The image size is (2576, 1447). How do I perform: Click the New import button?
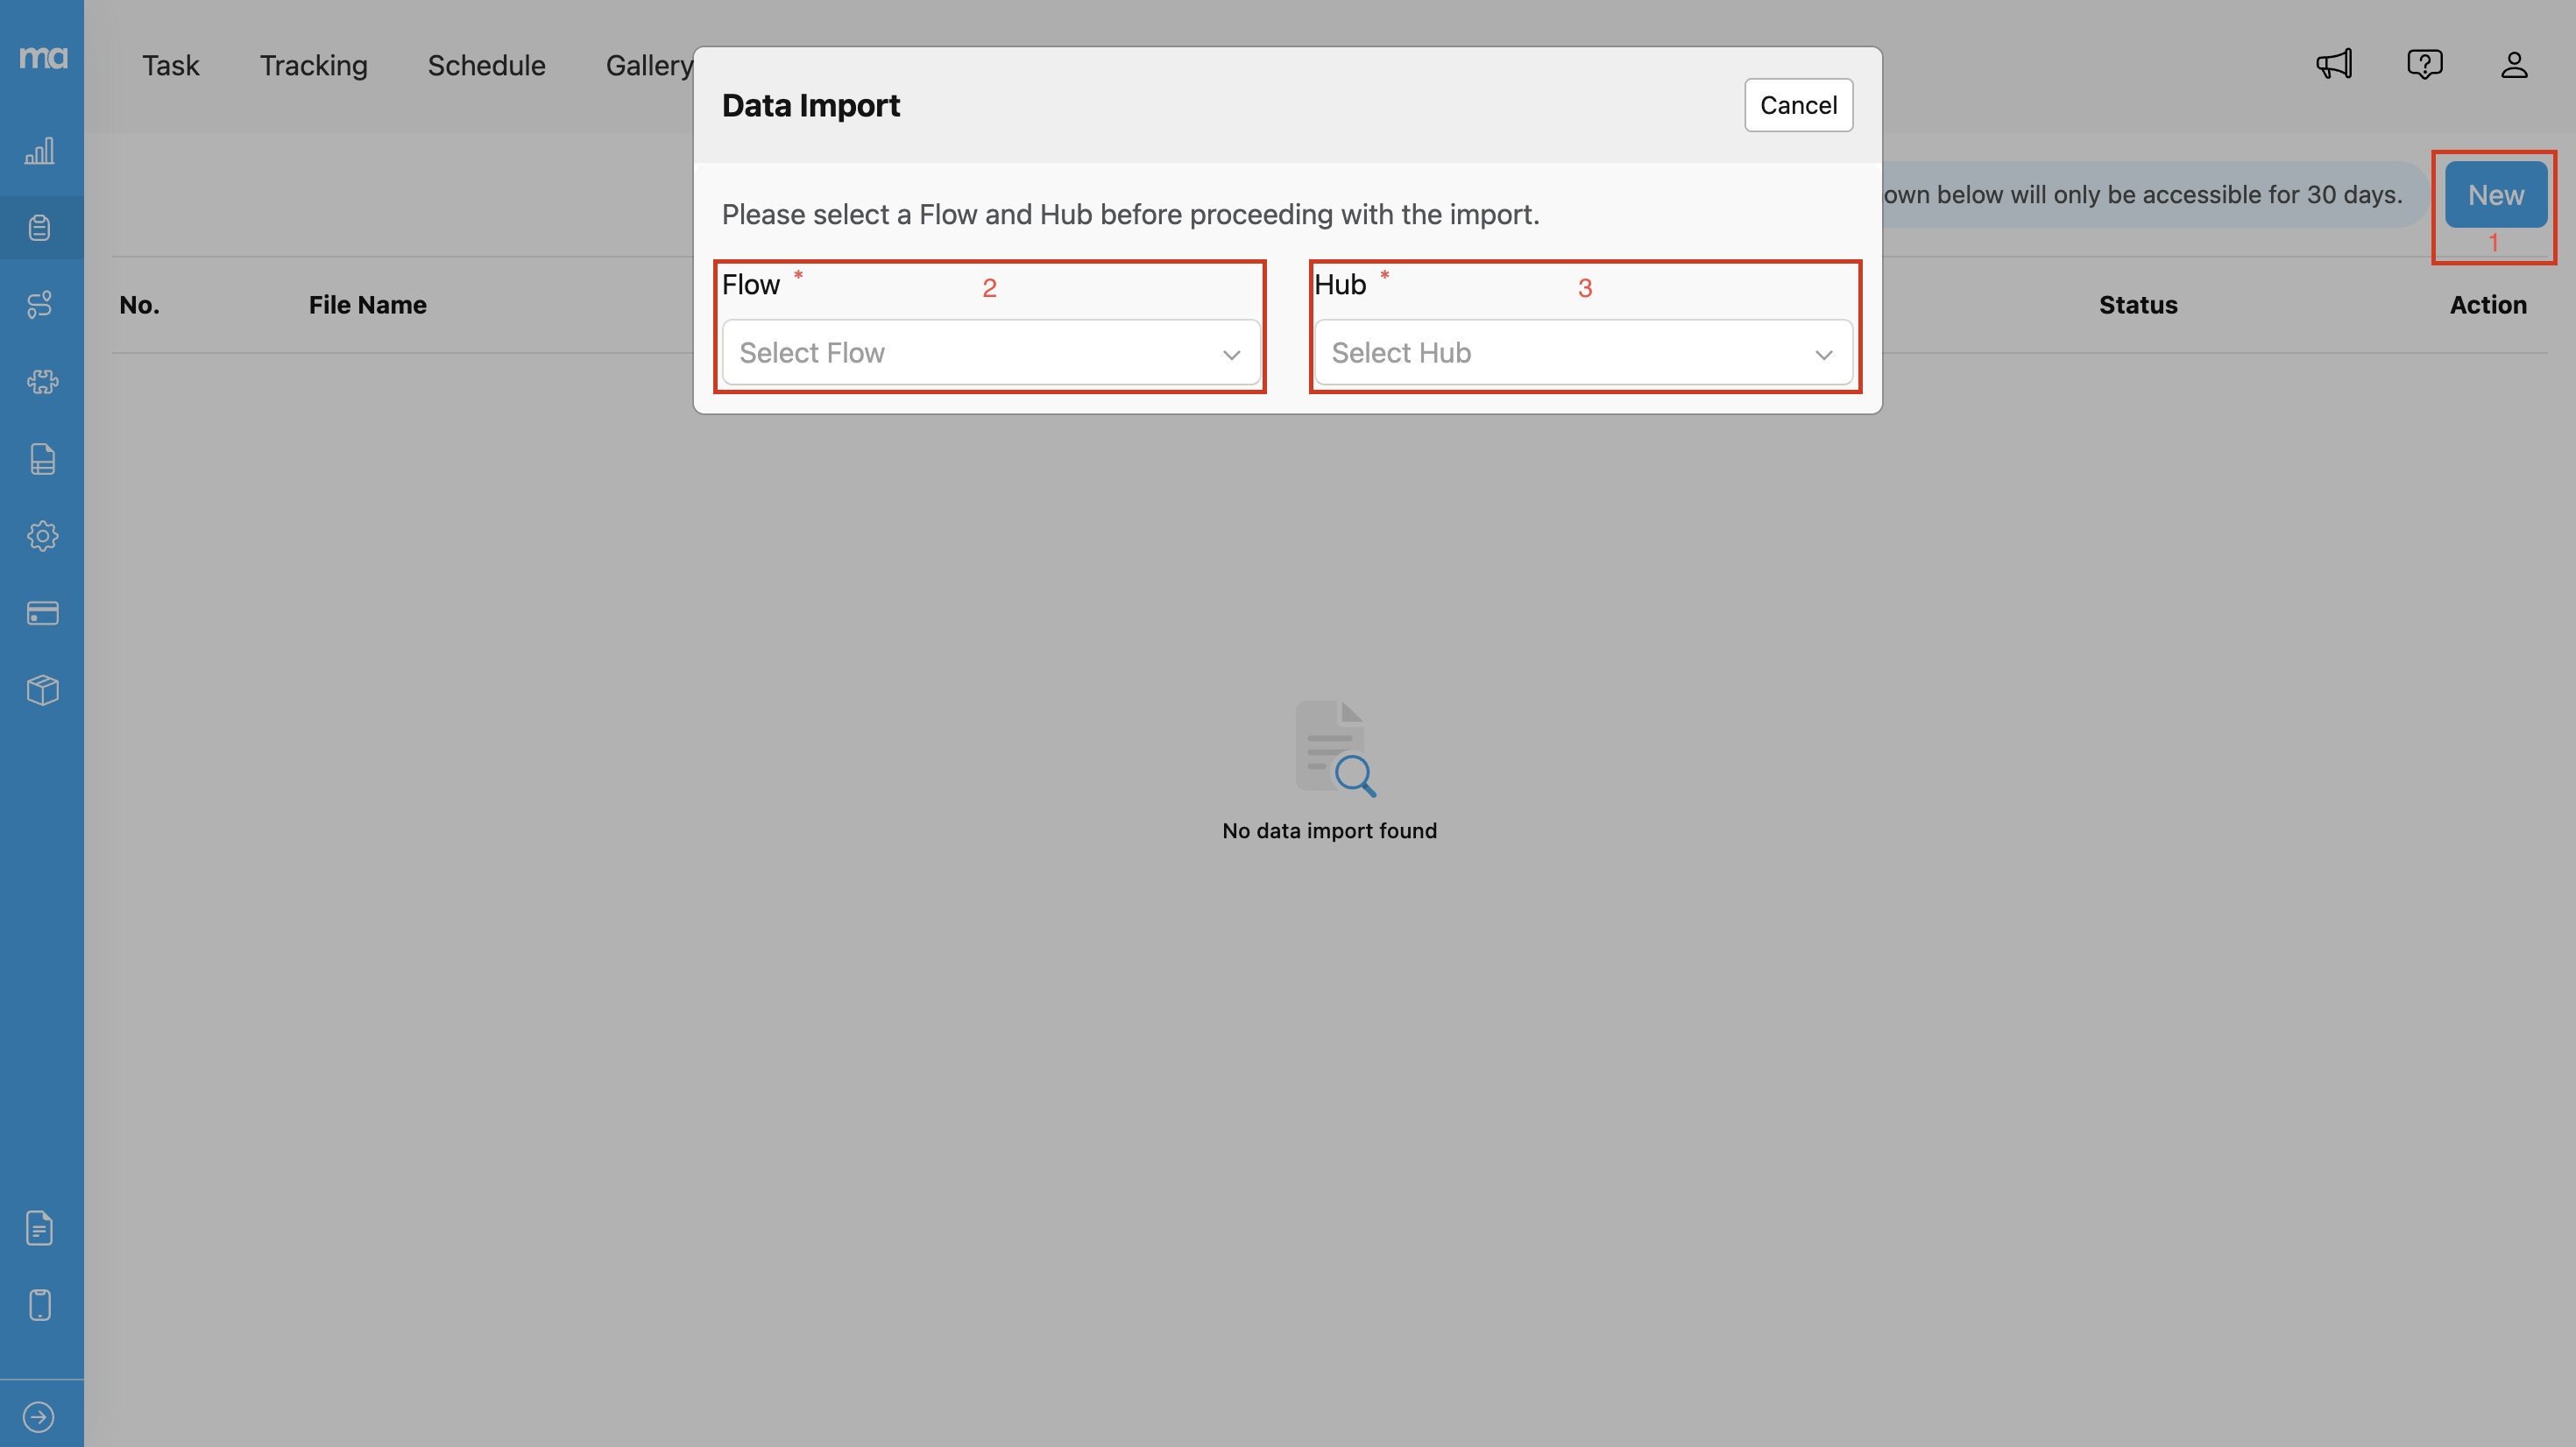[x=2494, y=195]
